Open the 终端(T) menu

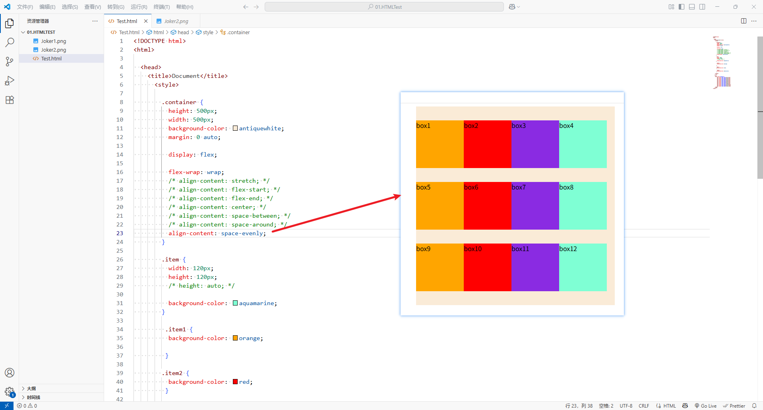161,7
